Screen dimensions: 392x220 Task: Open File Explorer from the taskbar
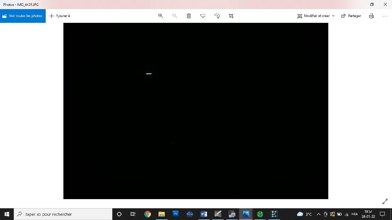coord(161,214)
